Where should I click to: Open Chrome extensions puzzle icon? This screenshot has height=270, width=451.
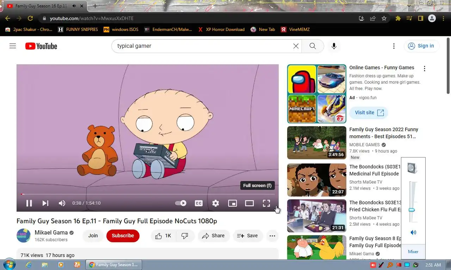pos(398,18)
